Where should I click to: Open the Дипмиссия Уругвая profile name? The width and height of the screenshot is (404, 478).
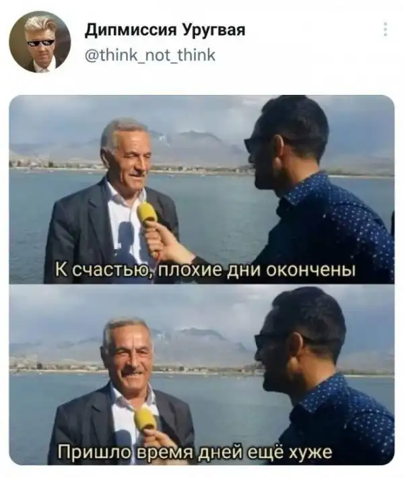coord(165,30)
